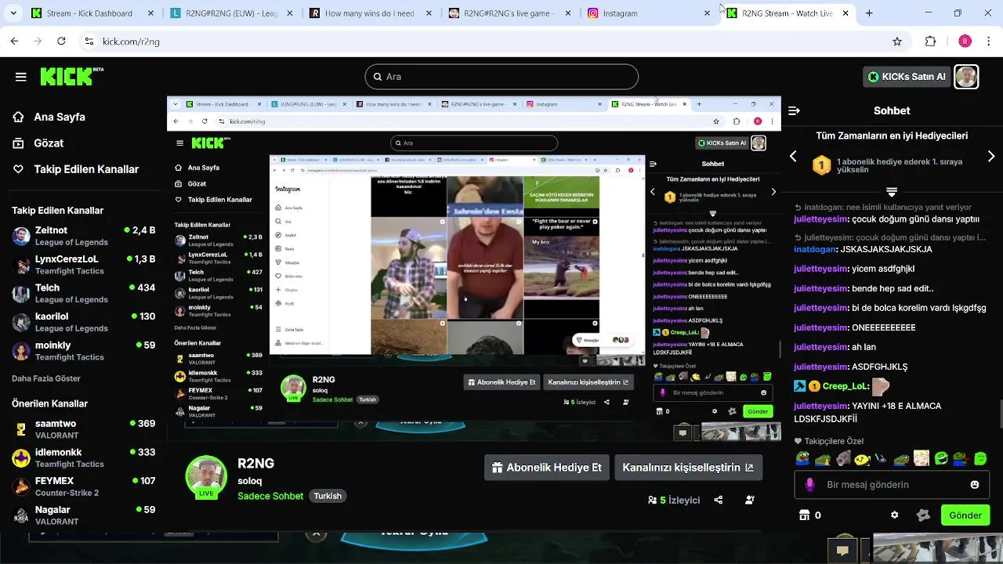Open LynxCerezLoL channel in sidebar
This screenshot has width=1003, height=564.
click(83, 265)
